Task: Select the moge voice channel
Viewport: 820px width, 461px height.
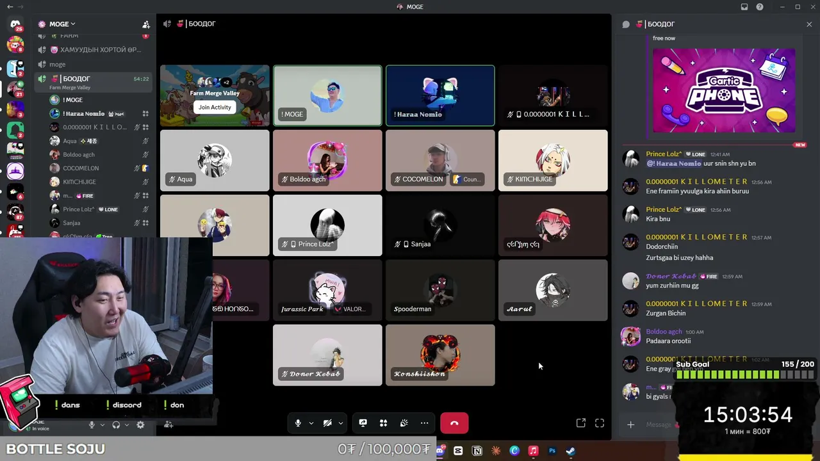Action: [x=94, y=64]
